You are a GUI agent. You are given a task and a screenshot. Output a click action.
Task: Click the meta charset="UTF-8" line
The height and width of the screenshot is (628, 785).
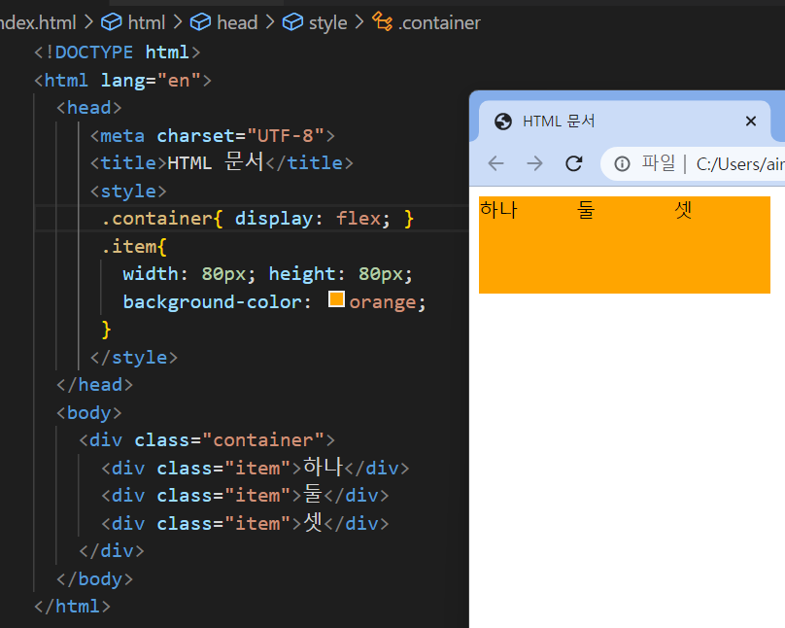tap(212, 136)
